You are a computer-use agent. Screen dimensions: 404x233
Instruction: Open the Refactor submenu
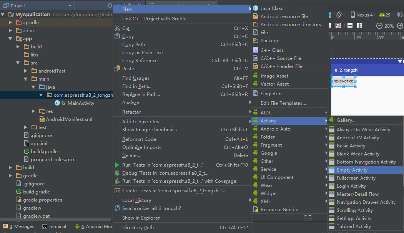[182, 112]
